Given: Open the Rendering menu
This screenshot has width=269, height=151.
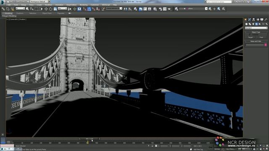Looking at the screenshot, I should [x=84, y=5].
